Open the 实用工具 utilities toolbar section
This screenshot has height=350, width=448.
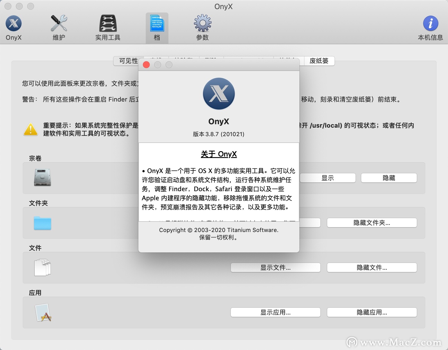pos(108,28)
